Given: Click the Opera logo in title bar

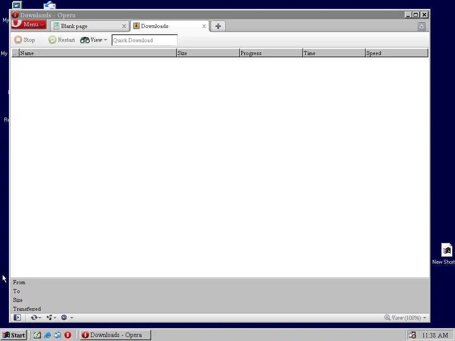Looking at the screenshot, I should [15, 15].
